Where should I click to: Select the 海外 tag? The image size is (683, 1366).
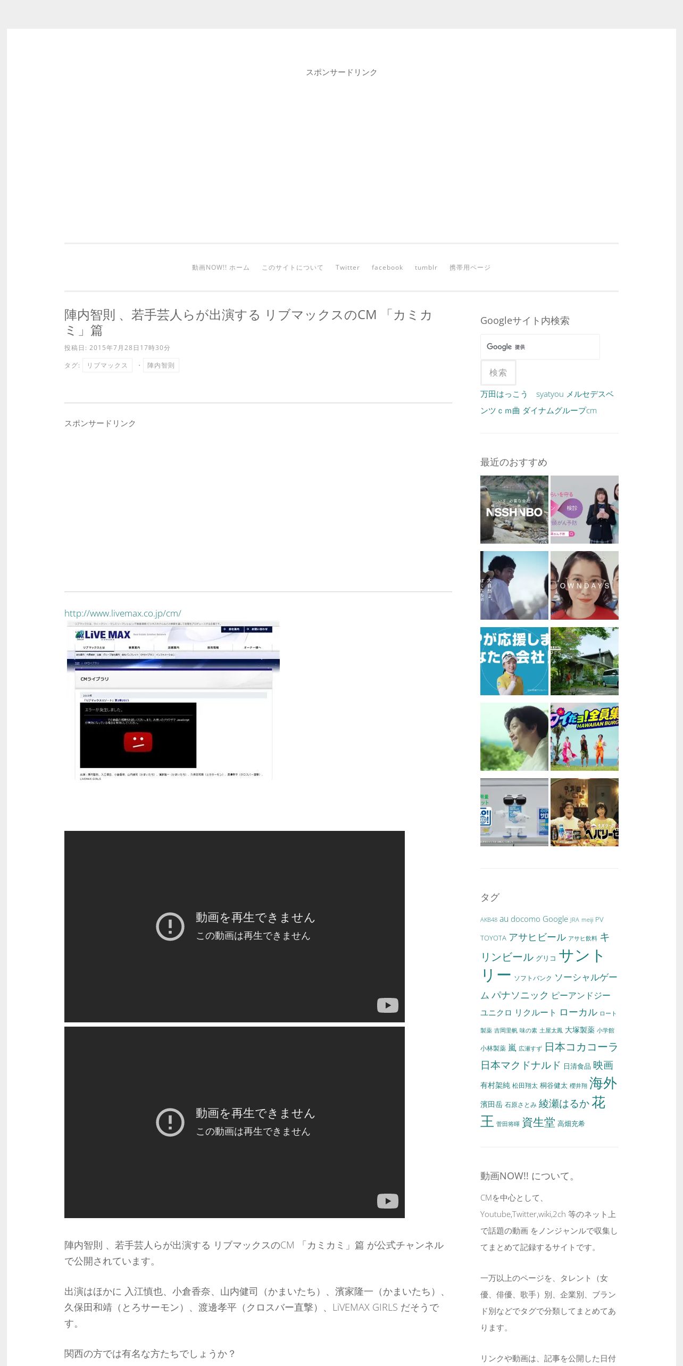[x=603, y=1084]
